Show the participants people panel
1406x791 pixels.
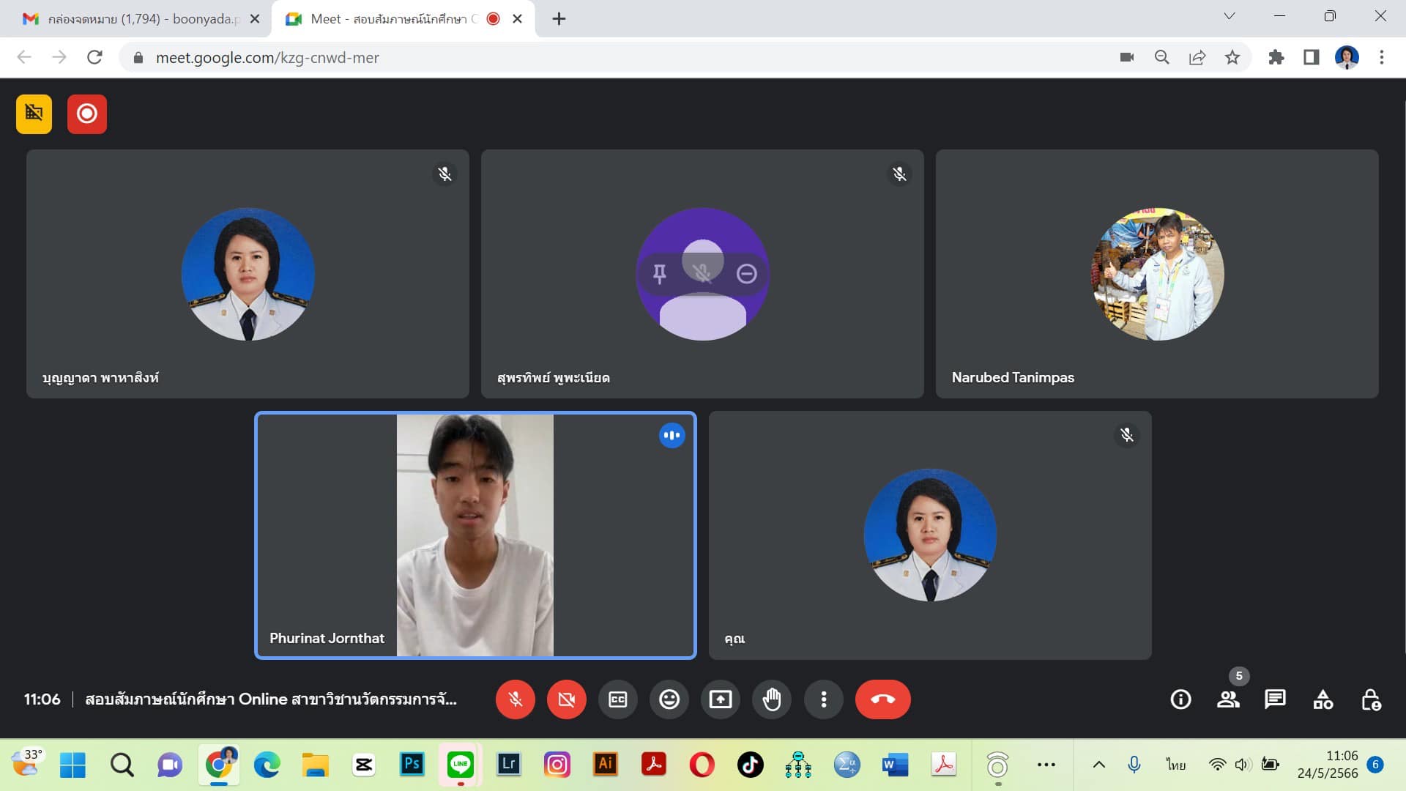[x=1228, y=699]
